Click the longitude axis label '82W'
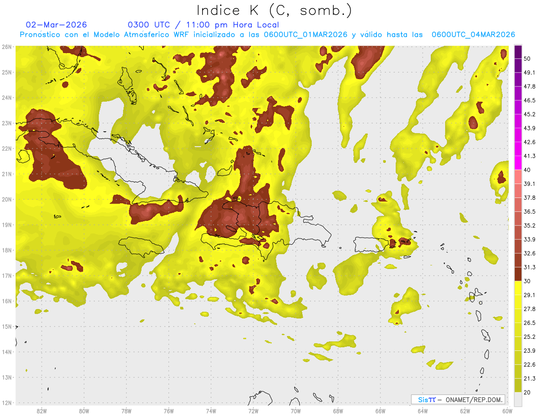The height and width of the screenshot is (417, 539). coord(42,411)
